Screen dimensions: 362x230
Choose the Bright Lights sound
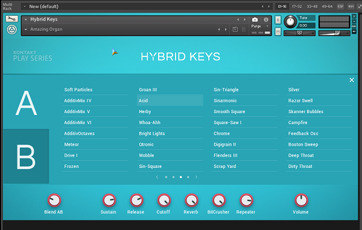(170, 134)
